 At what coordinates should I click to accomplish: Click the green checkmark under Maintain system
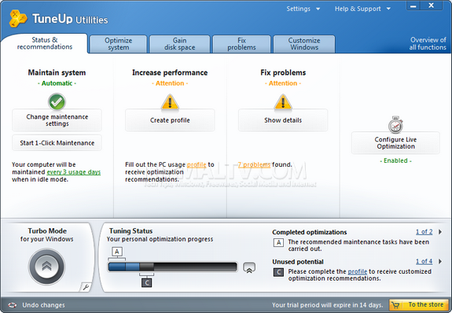57,101
